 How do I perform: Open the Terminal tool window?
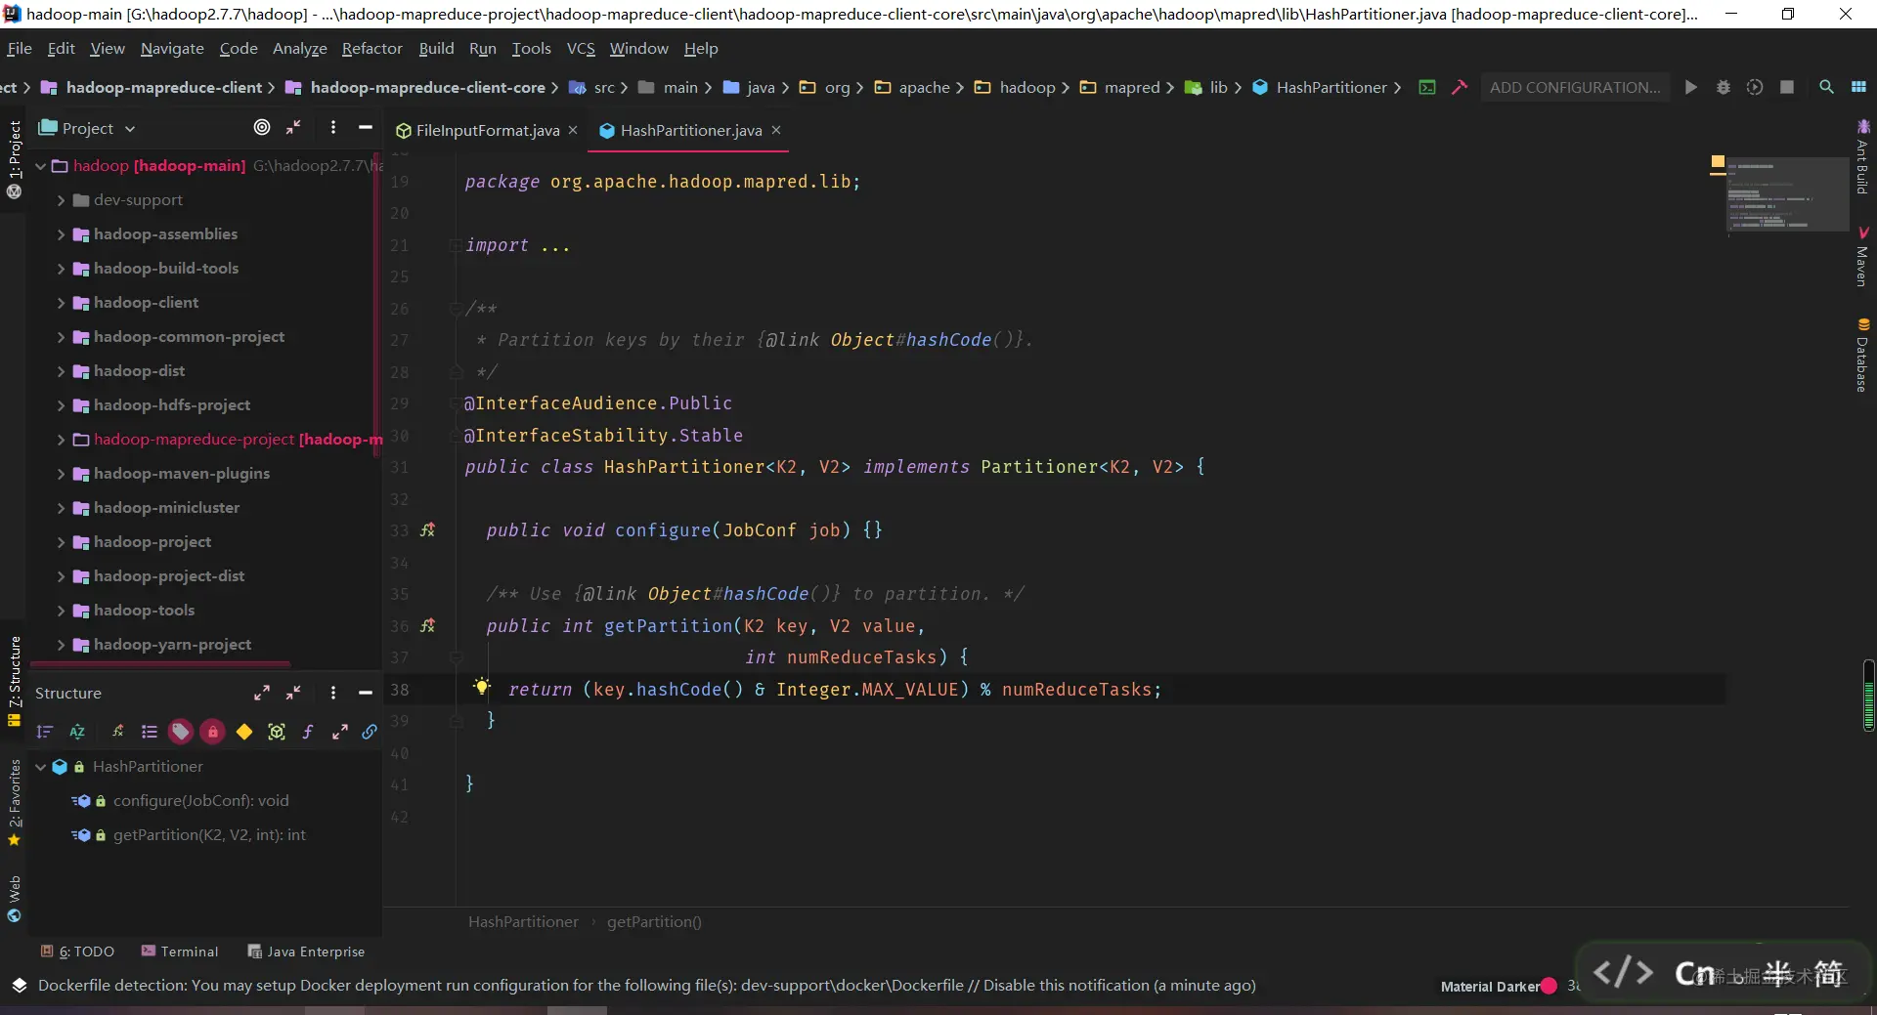point(180,952)
